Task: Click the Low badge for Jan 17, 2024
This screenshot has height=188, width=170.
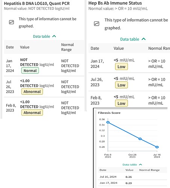Action: click(x=121, y=67)
